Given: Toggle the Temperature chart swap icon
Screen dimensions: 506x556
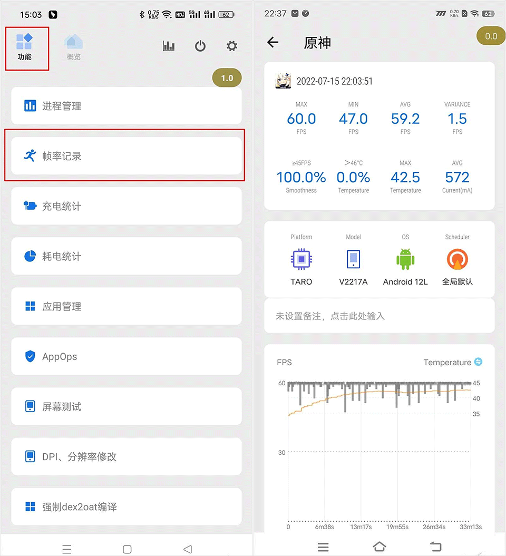Looking at the screenshot, I should click(478, 362).
